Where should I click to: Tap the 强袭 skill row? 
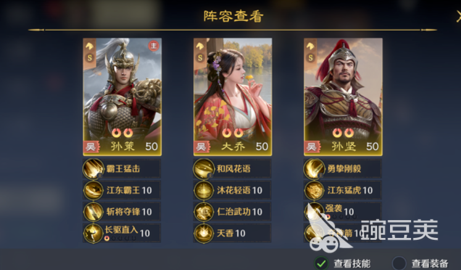coord(343,212)
